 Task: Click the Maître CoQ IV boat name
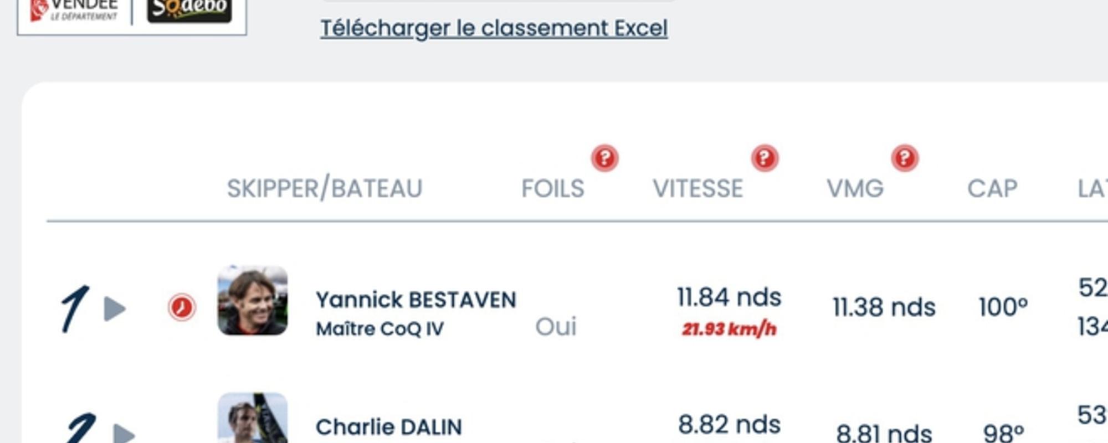379,329
